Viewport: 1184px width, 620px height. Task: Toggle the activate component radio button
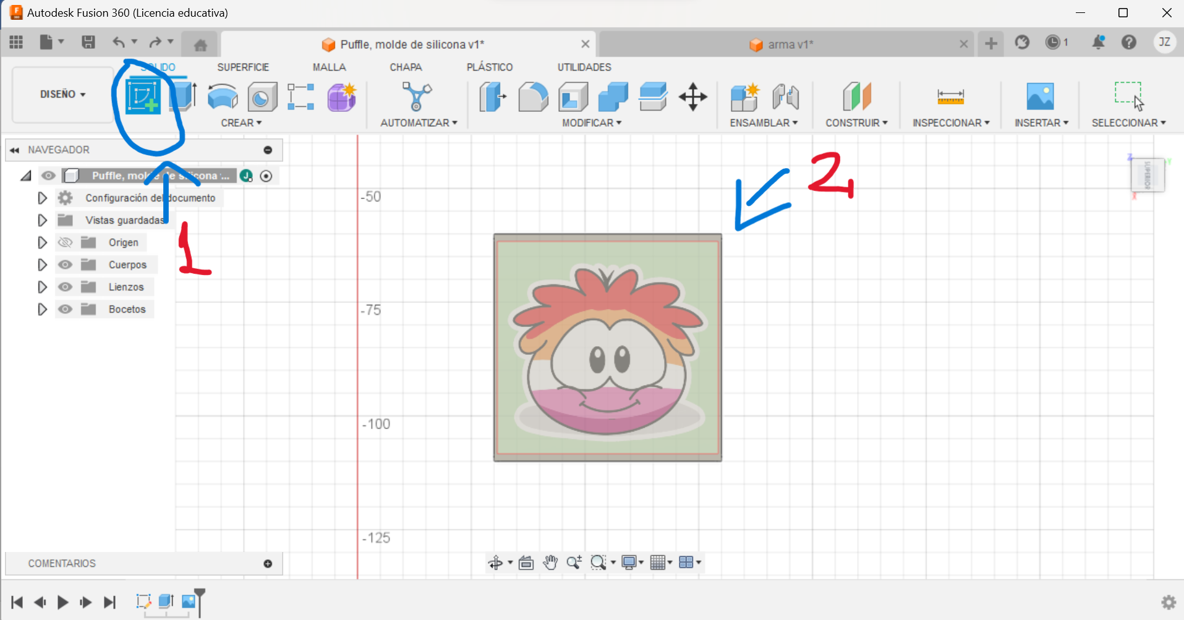(x=266, y=176)
